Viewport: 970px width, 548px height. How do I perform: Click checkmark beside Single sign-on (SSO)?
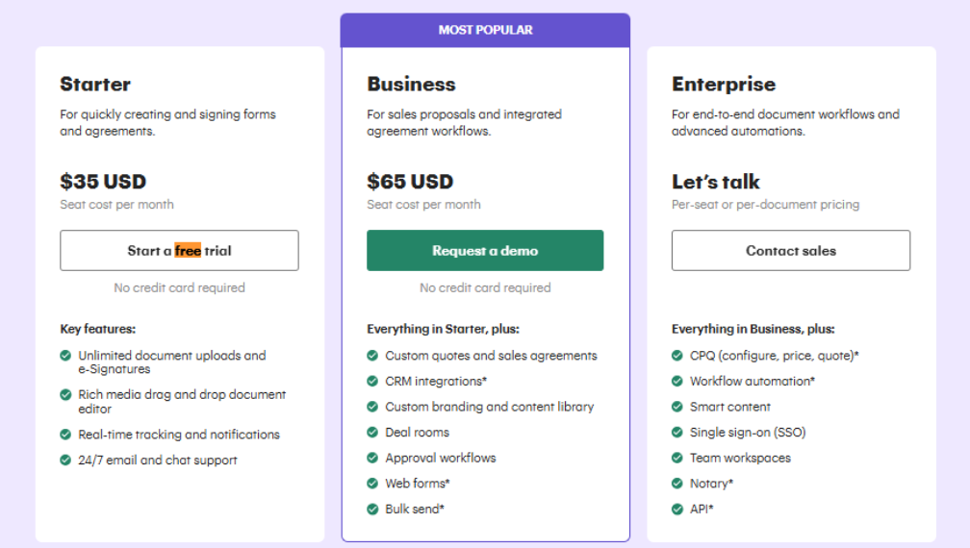[677, 433]
